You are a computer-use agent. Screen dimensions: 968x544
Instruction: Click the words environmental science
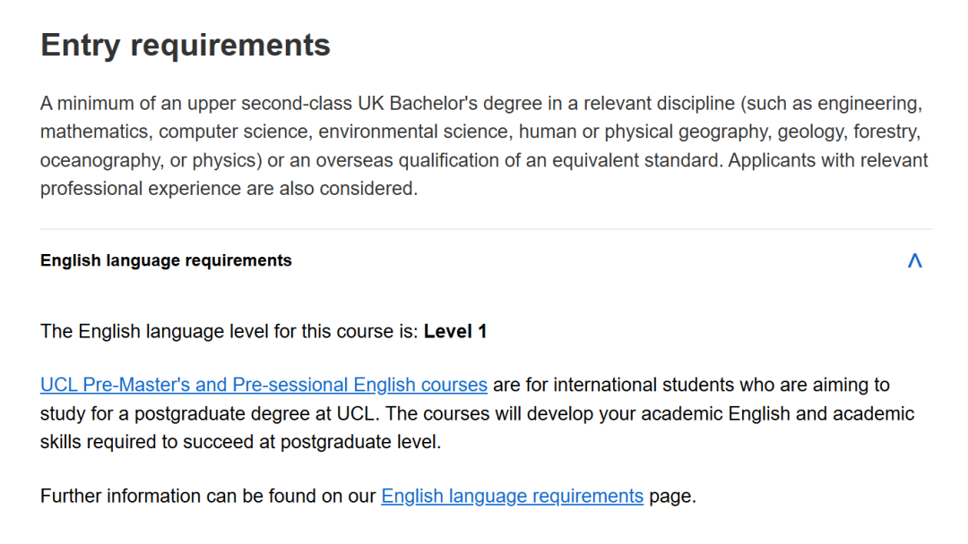414,132
